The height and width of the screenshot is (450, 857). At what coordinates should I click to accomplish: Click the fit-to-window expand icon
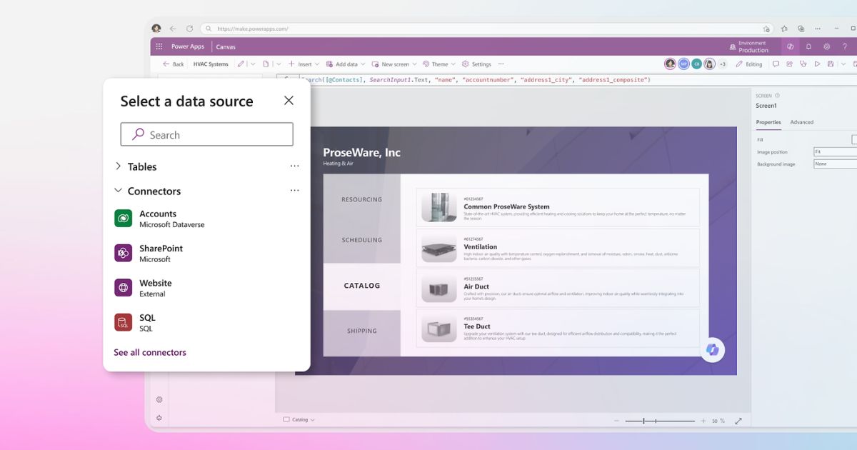(x=738, y=421)
